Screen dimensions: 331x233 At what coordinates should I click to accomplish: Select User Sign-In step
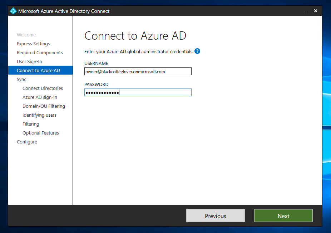click(x=29, y=61)
